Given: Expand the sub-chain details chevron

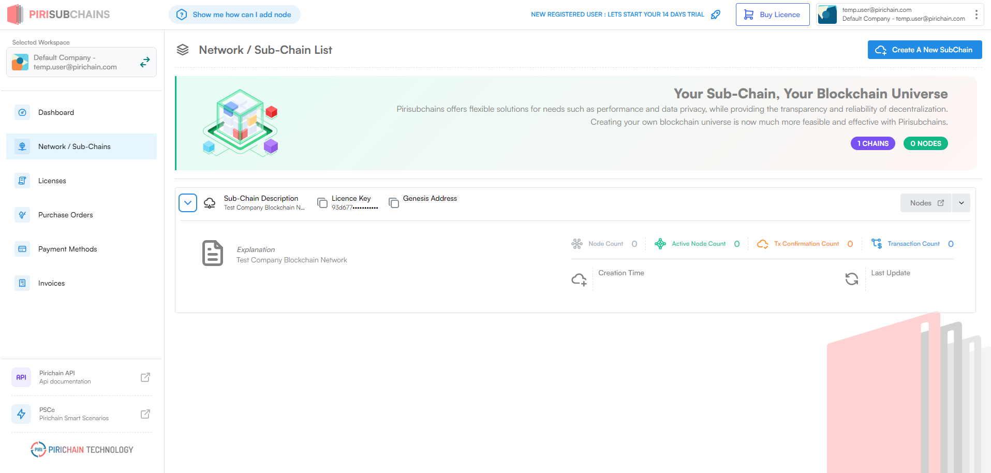Looking at the screenshot, I should click(x=187, y=202).
